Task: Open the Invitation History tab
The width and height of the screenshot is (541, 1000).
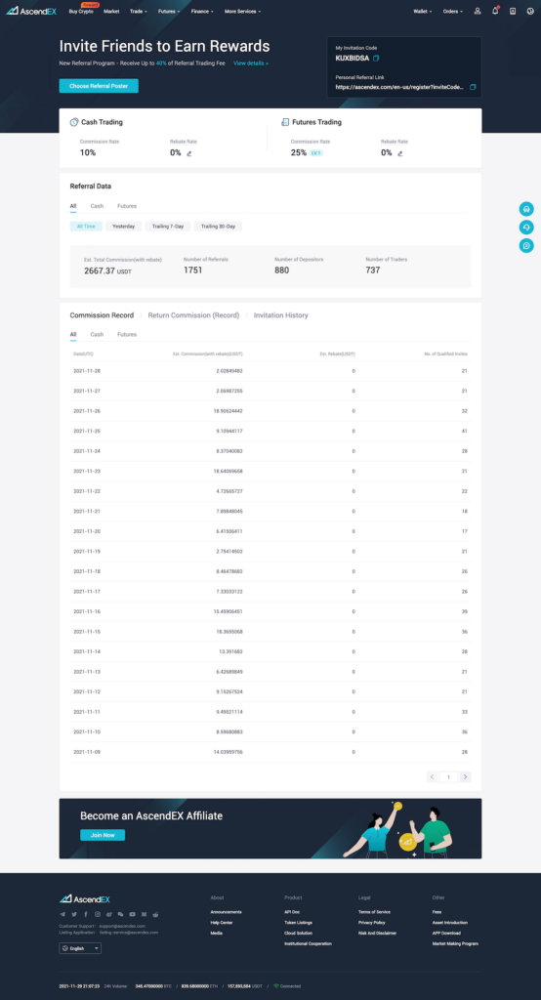Action: point(280,315)
